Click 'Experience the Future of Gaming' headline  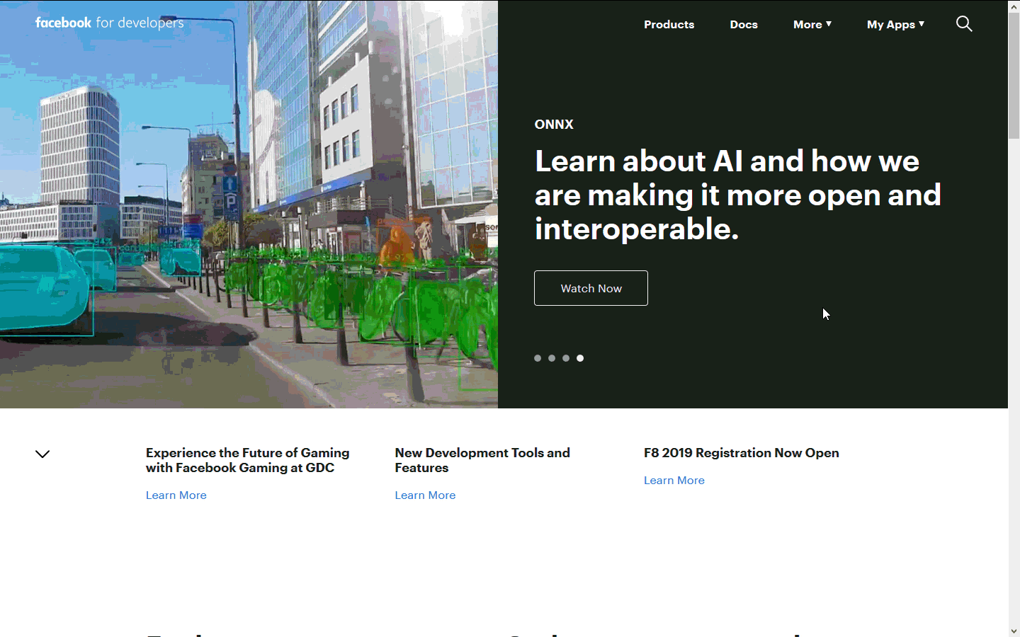tap(247, 460)
